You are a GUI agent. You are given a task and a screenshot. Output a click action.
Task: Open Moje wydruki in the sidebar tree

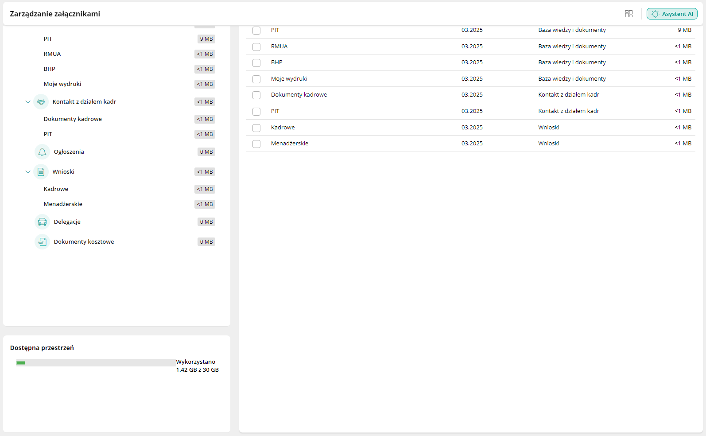(x=62, y=84)
